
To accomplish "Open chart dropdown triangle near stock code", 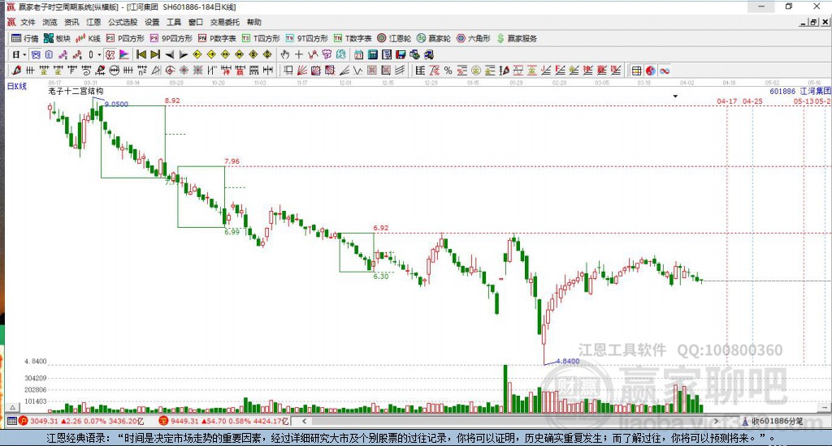I will pyautogui.click(x=675, y=96).
